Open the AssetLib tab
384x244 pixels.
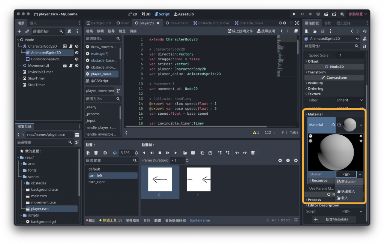184,14
